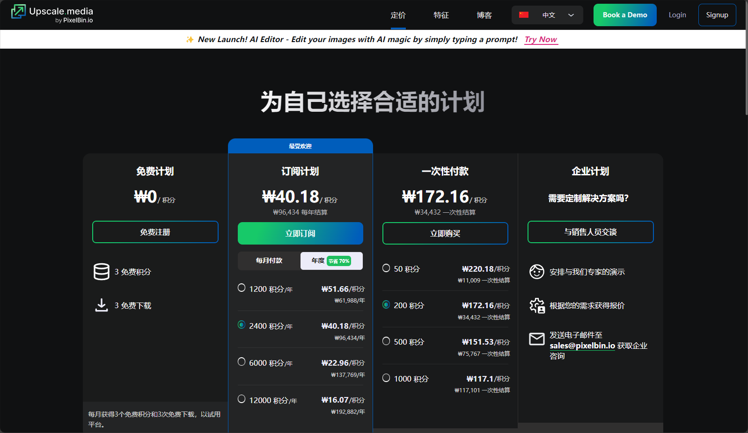Click the Upscale.media logo icon
Image resolution: width=748 pixels, height=433 pixels.
(x=19, y=12)
